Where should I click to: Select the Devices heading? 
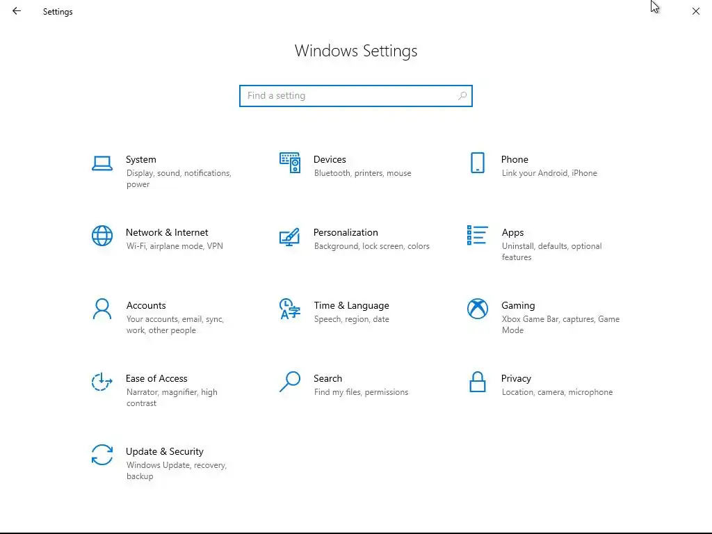pyautogui.click(x=330, y=159)
